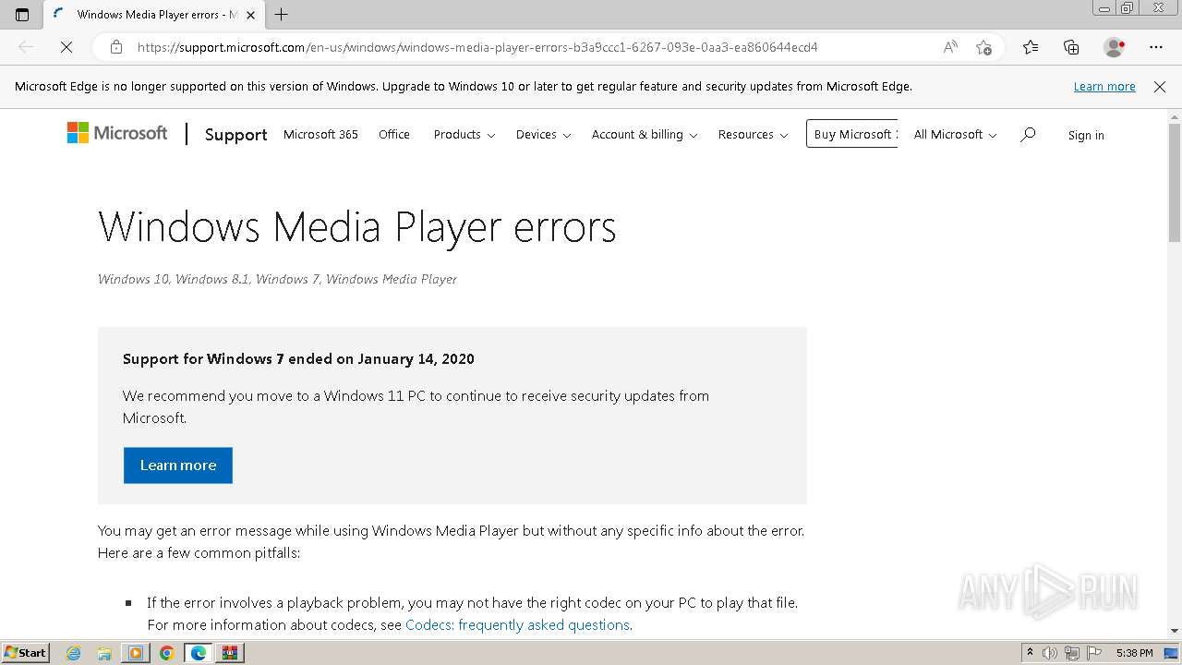Click the address bar URL field
Screen dimensions: 1182x665
tap(477, 47)
